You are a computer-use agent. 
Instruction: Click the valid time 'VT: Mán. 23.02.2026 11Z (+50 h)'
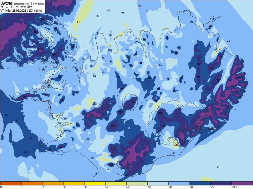tap(21, 11)
